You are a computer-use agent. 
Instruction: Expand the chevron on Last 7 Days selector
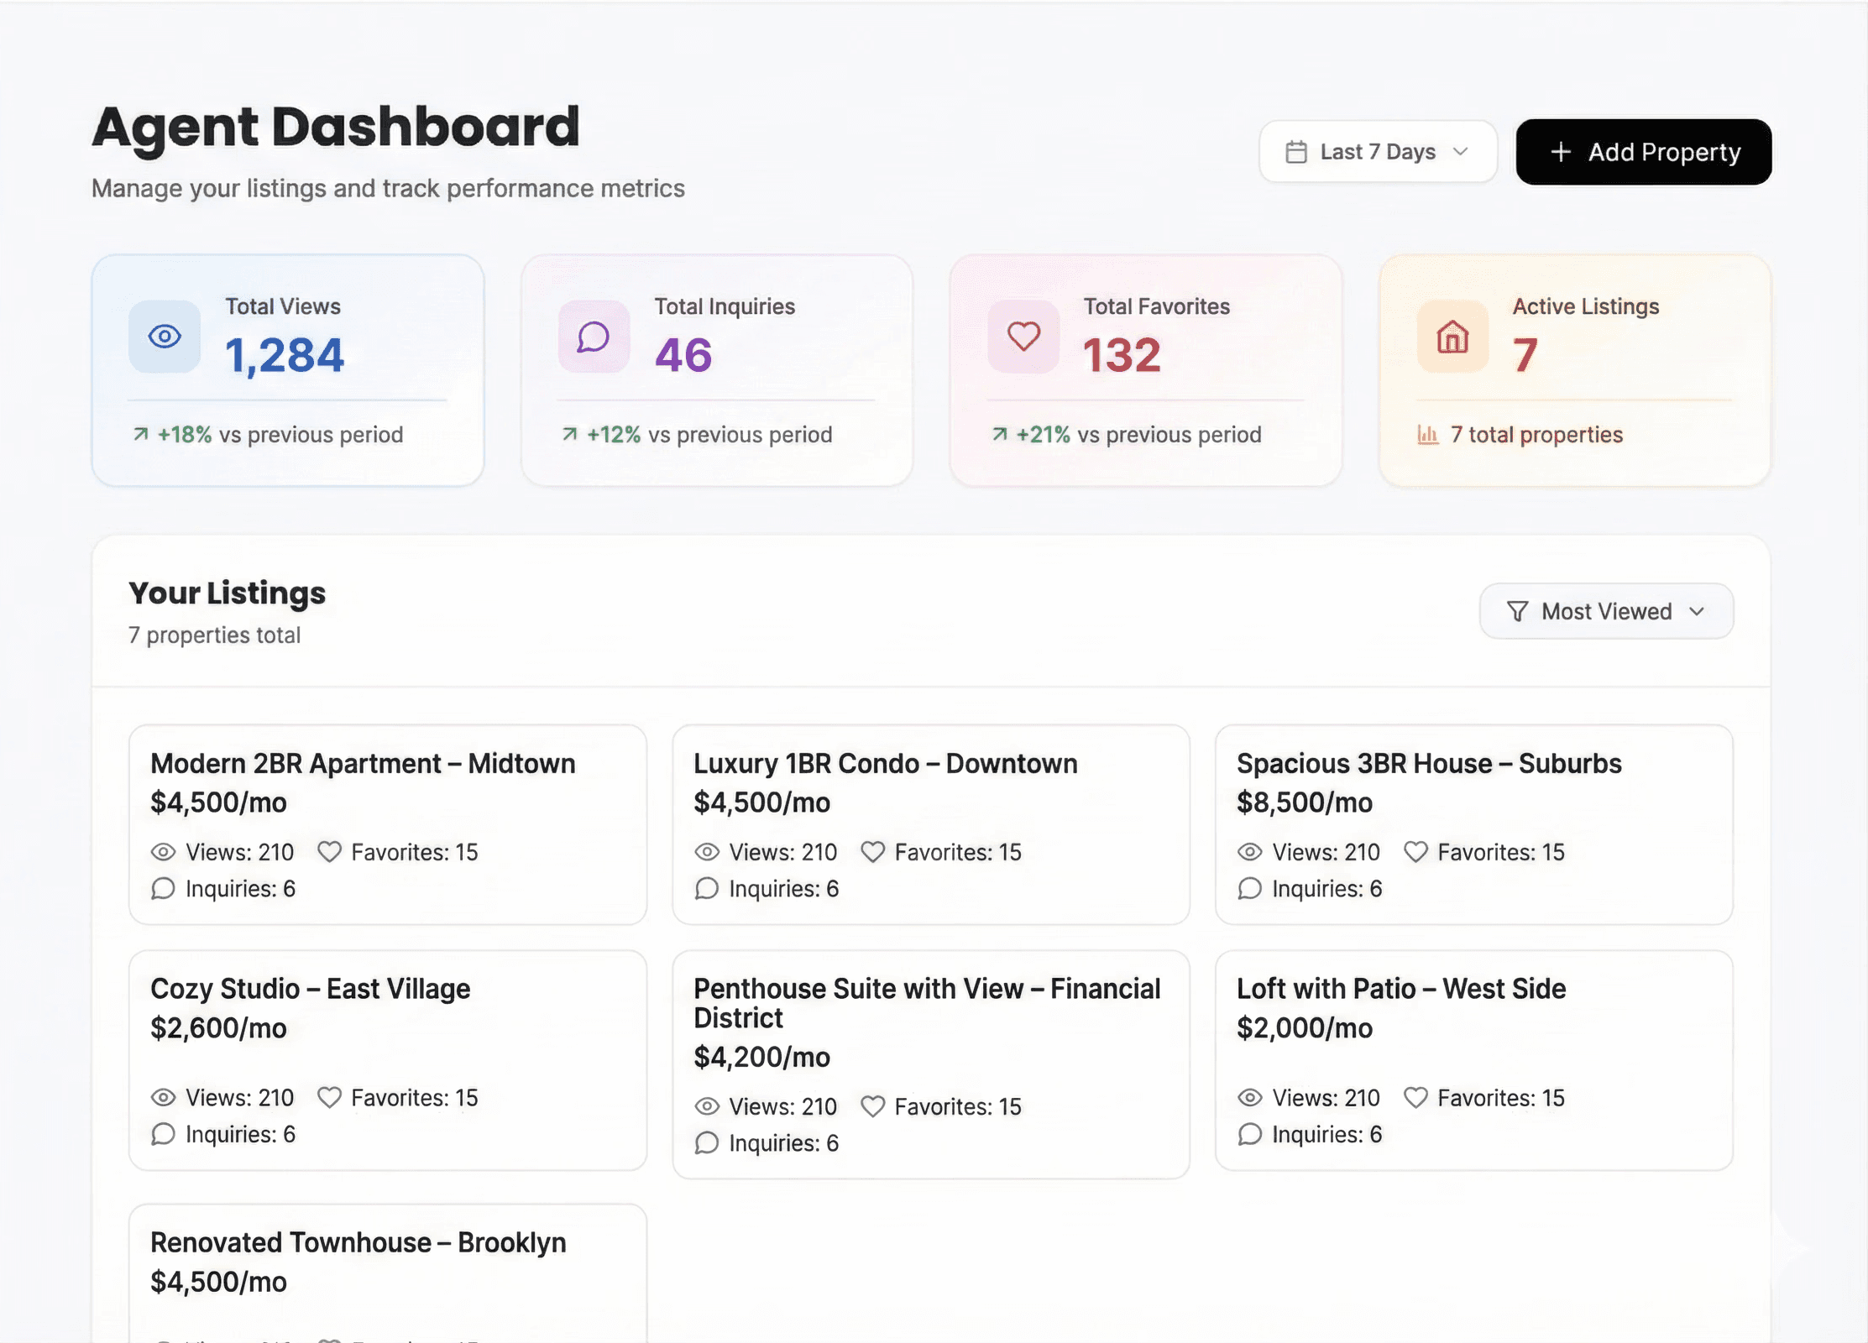(x=1461, y=152)
